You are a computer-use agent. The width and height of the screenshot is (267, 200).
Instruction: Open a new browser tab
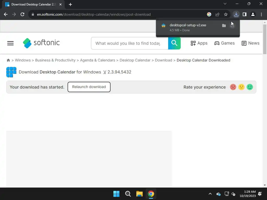[x=70, y=4]
